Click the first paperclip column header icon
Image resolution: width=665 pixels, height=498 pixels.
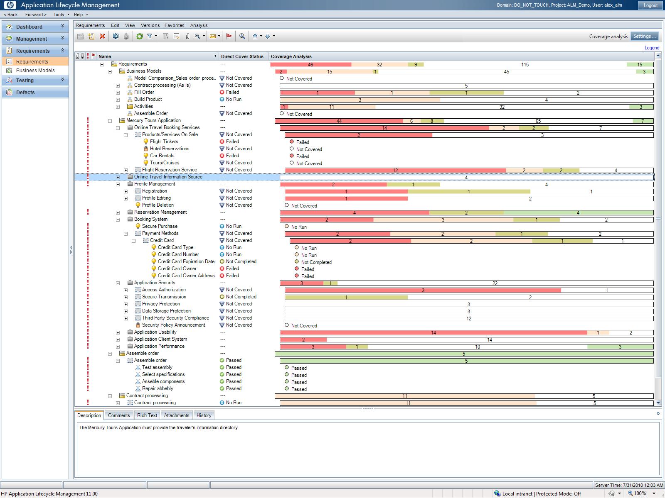coord(78,56)
